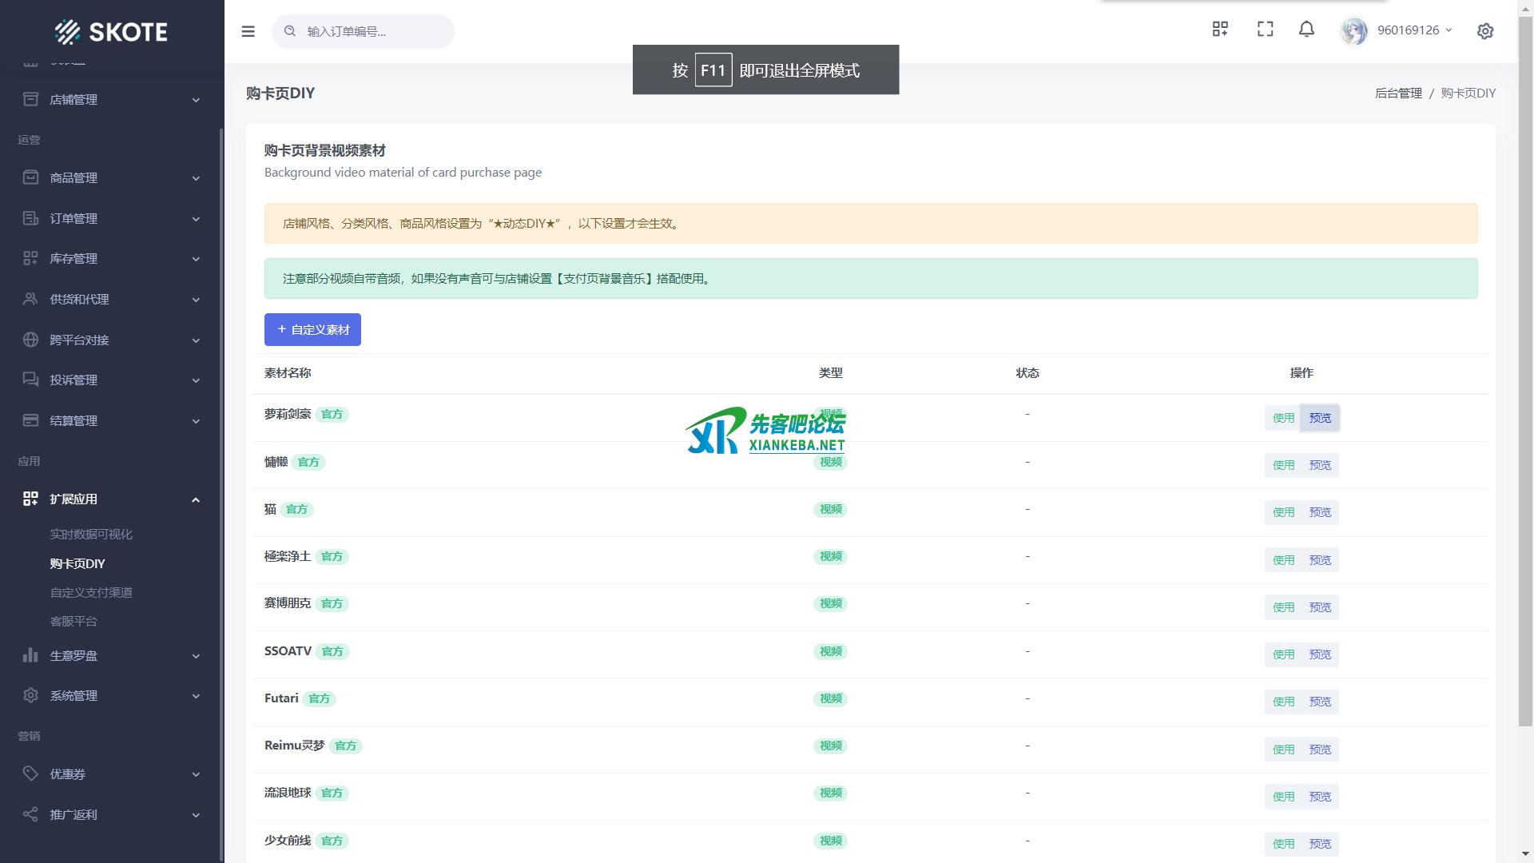The width and height of the screenshot is (1534, 863).
Task: Click the 自定义素材 add button
Action: click(x=312, y=329)
